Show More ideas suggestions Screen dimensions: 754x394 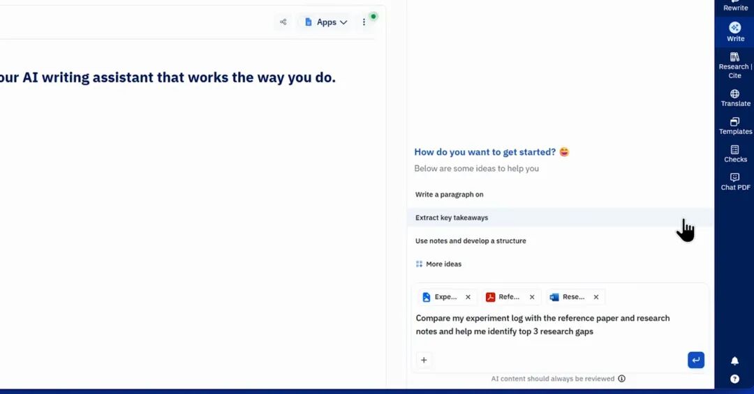point(443,264)
